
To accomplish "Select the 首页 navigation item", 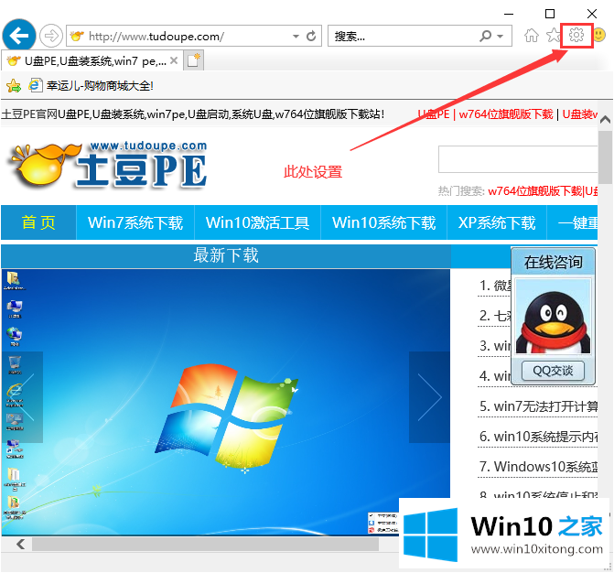I will pos(38,222).
